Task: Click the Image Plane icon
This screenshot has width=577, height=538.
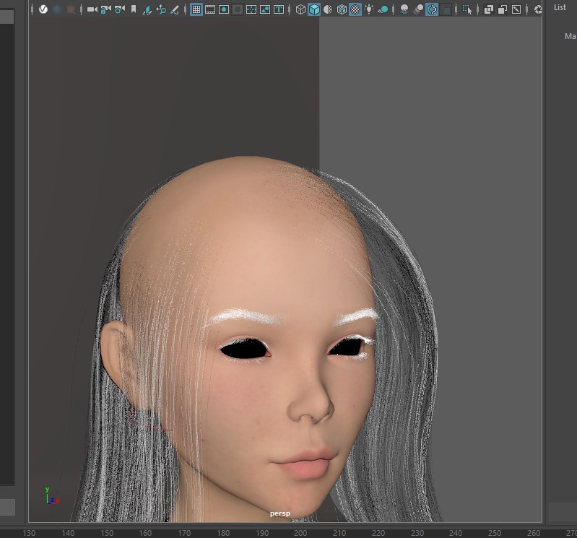Action: (147, 9)
